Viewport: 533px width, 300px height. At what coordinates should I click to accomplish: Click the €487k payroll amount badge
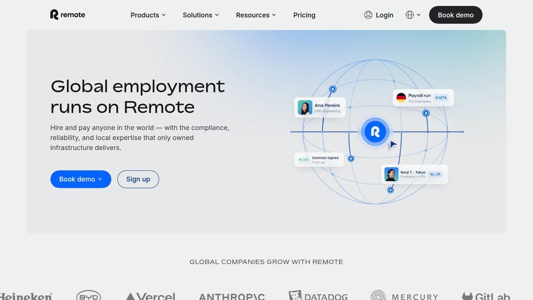click(441, 98)
